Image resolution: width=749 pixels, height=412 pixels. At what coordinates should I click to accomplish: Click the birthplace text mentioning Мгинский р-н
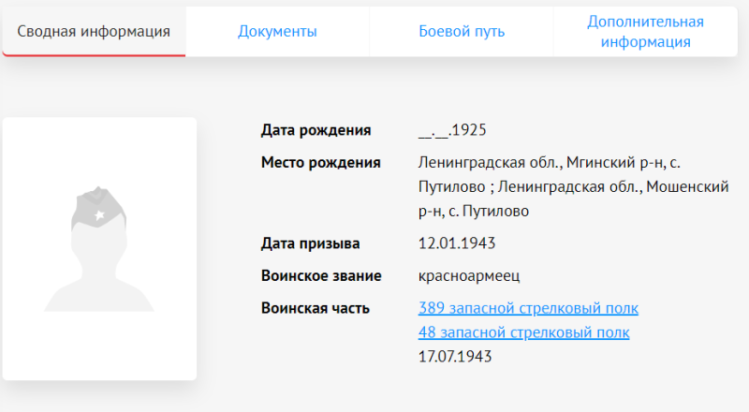[x=571, y=163]
